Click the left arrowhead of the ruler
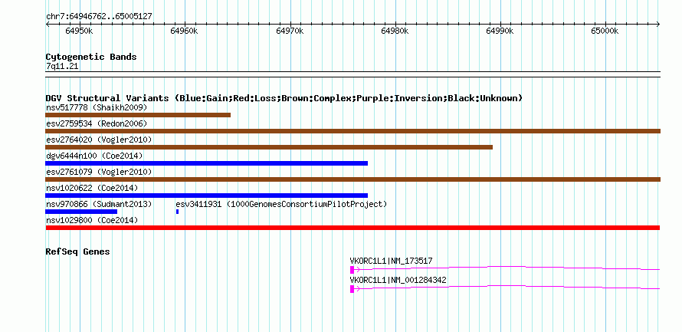 coord(48,25)
